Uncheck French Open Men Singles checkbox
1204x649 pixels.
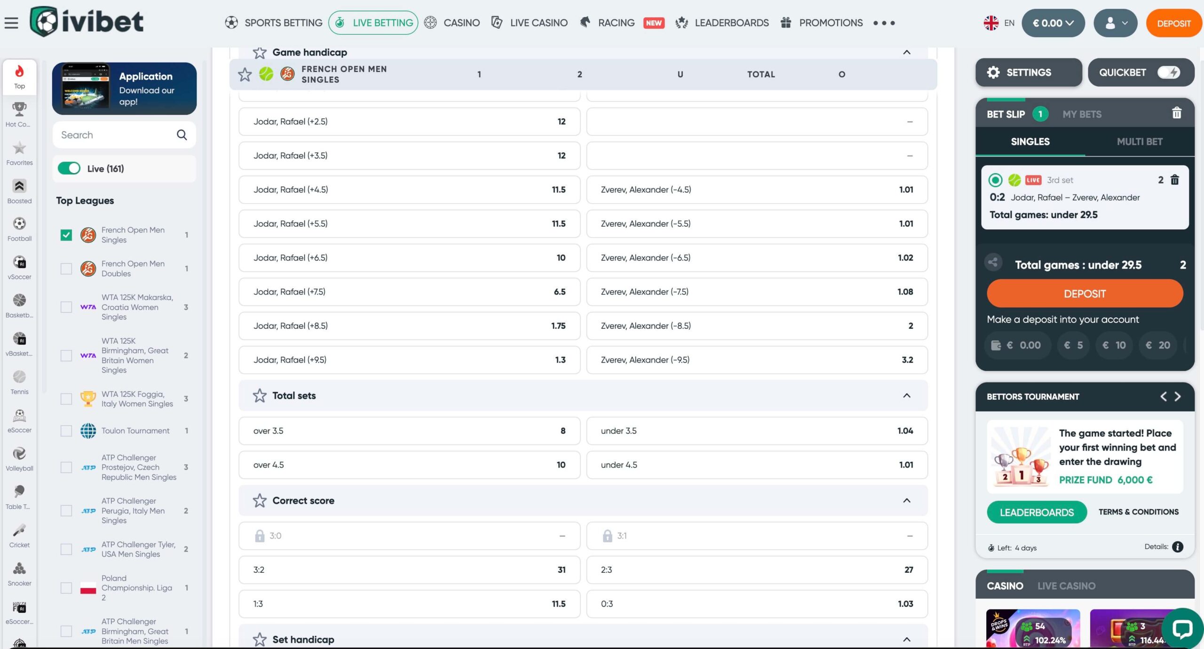coord(66,235)
